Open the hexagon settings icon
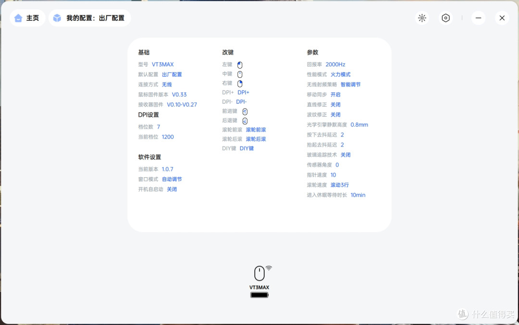This screenshot has height=325, width=519. [x=446, y=18]
